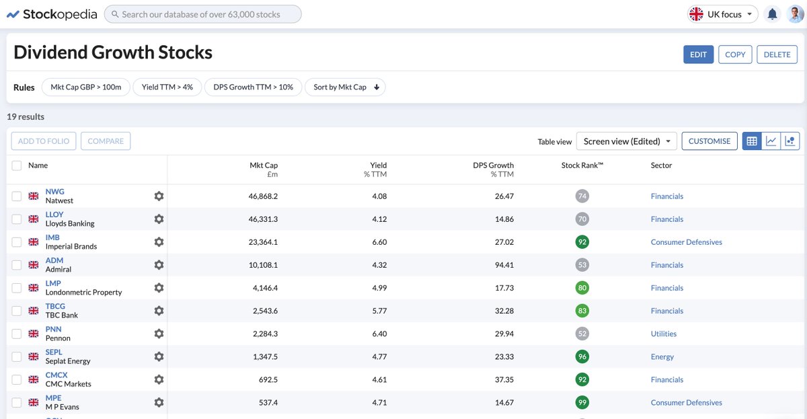
Task: Open the UK focus region dropdown
Action: [x=722, y=14]
